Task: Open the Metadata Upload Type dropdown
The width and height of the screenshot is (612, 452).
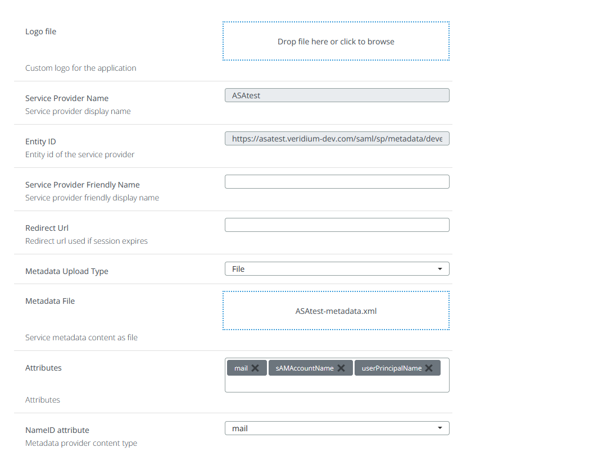Action: click(337, 269)
